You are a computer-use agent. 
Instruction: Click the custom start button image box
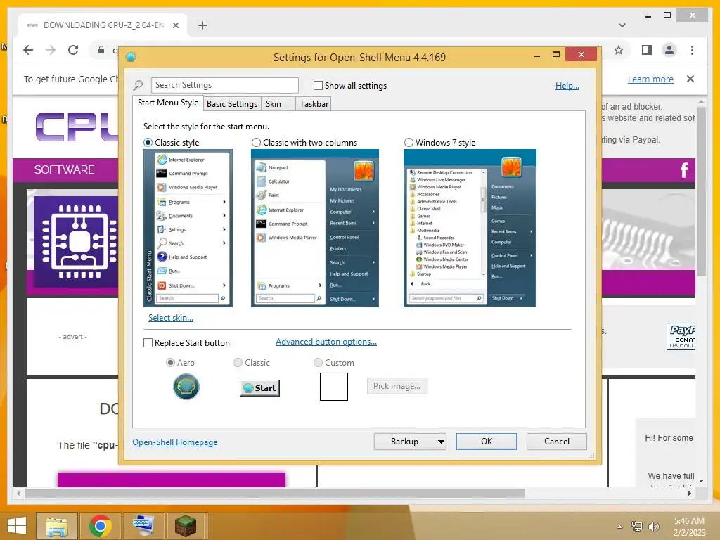(334, 387)
